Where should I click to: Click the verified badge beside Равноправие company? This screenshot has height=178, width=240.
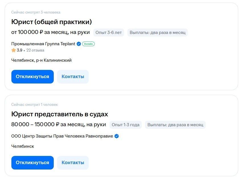pos(117,136)
